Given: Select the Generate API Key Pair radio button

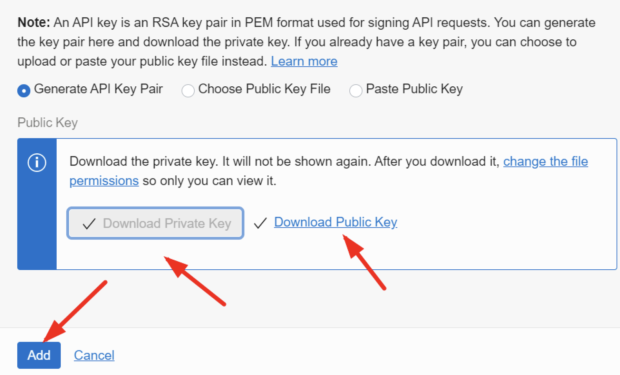Looking at the screenshot, I should click(x=24, y=91).
